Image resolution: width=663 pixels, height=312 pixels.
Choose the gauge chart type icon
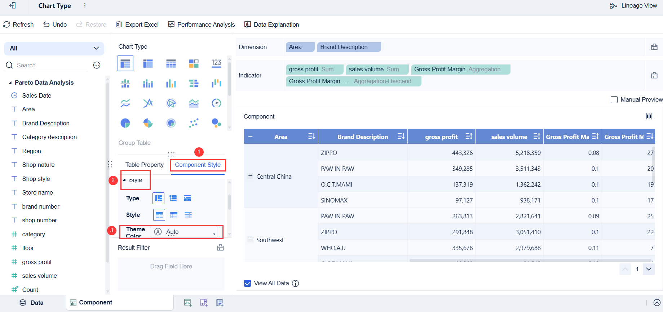(x=216, y=103)
